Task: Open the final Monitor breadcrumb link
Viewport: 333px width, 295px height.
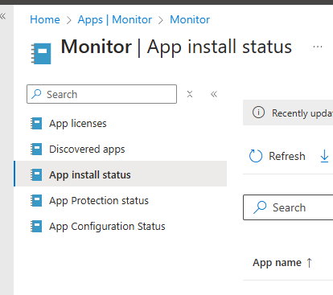Action: pyautogui.click(x=190, y=19)
